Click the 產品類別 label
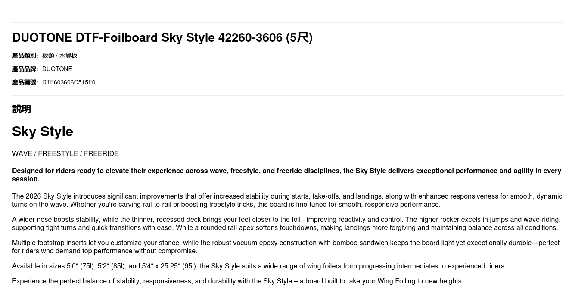572x305 pixels. coord(25,56)
